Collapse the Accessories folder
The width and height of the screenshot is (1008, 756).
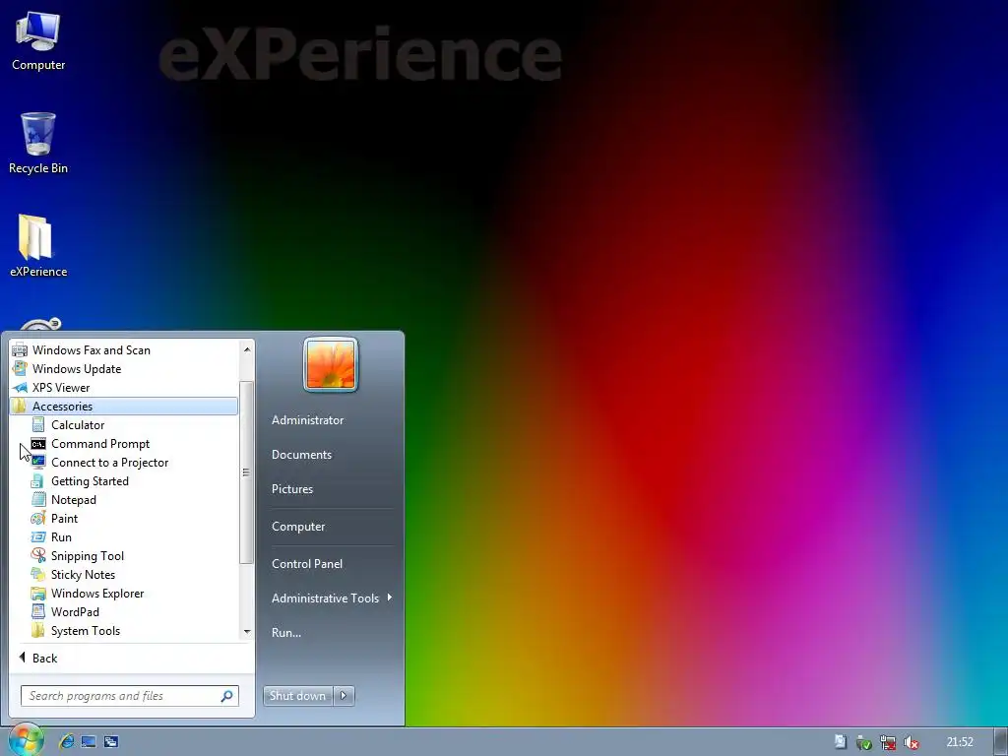(x=124, y=406)
